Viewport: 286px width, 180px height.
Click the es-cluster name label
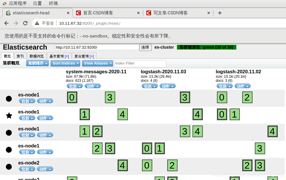[164, 47]
